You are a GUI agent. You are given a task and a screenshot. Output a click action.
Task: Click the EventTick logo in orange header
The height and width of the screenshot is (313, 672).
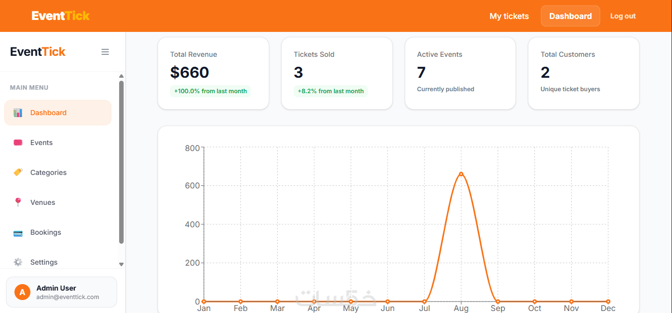click(61, 16)
